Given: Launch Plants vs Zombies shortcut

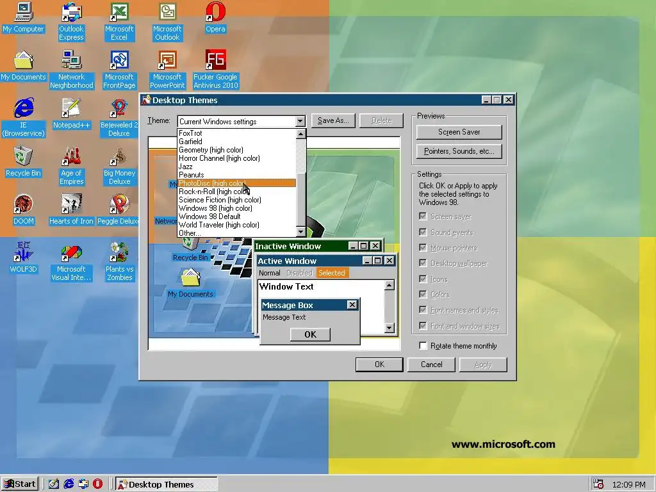Looking at the screenshot, I should 119,262.
